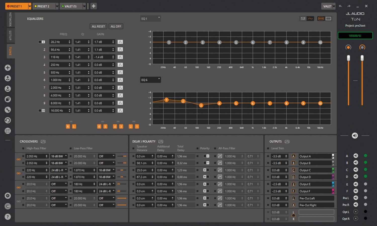
Task: Open the VALET dropdown at top right
Action: click(x=328, y=6)
